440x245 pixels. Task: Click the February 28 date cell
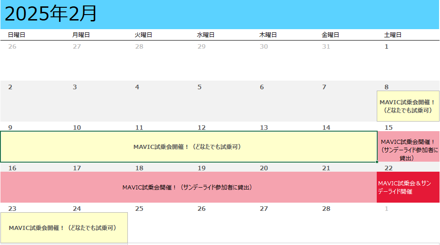[x=326, y=209]
